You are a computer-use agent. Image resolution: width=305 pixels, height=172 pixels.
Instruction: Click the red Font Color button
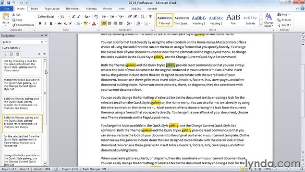[x=94, y=23]
